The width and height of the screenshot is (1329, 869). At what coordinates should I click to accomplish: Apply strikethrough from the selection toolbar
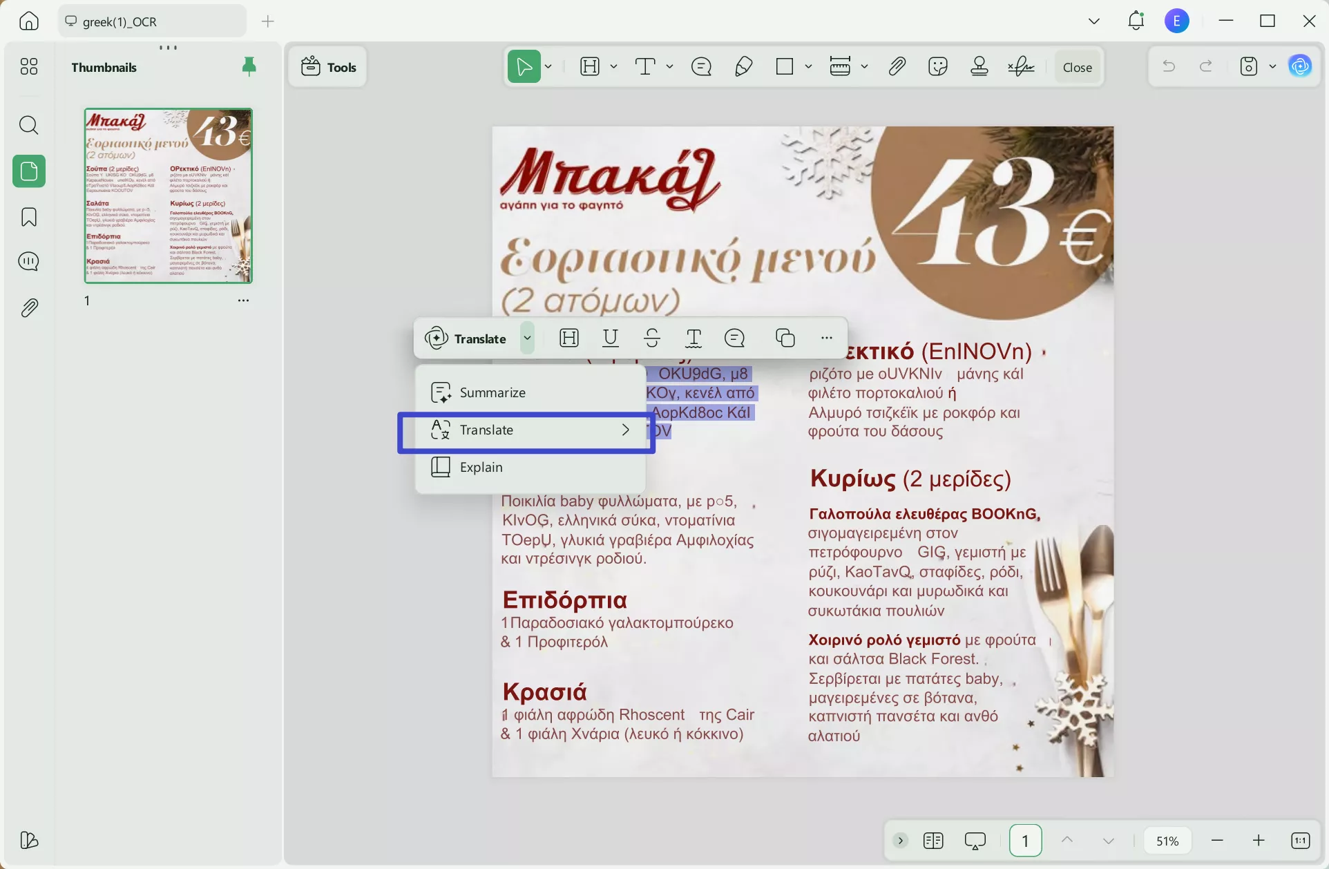652,338
